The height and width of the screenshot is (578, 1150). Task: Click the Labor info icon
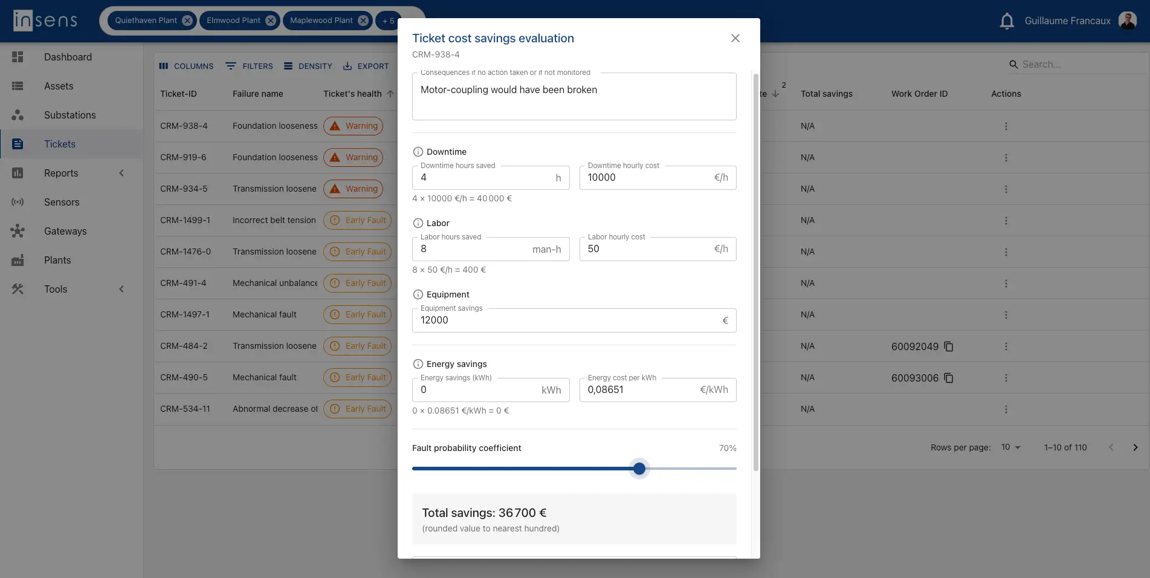tap(418, 223)
